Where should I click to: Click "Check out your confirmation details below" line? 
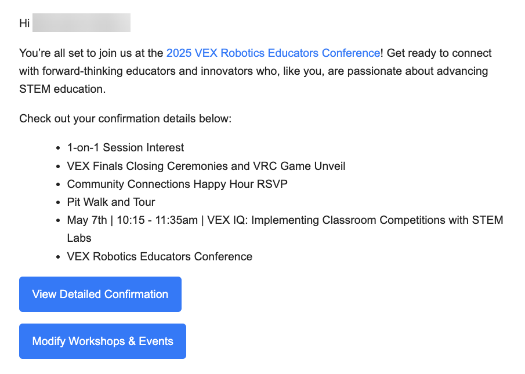pos(125,119)
